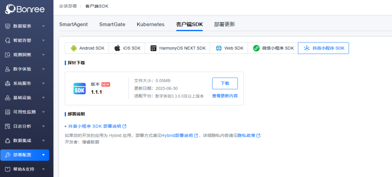This screenshot has width=392, height=177.
Task: Click the 系统服务 sidebar icon
Action: point(8,83)
